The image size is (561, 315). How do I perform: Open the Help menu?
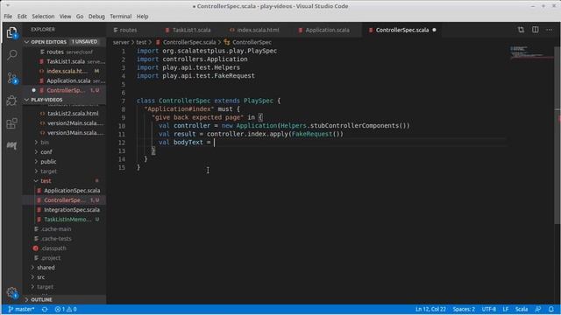point(142,17)
